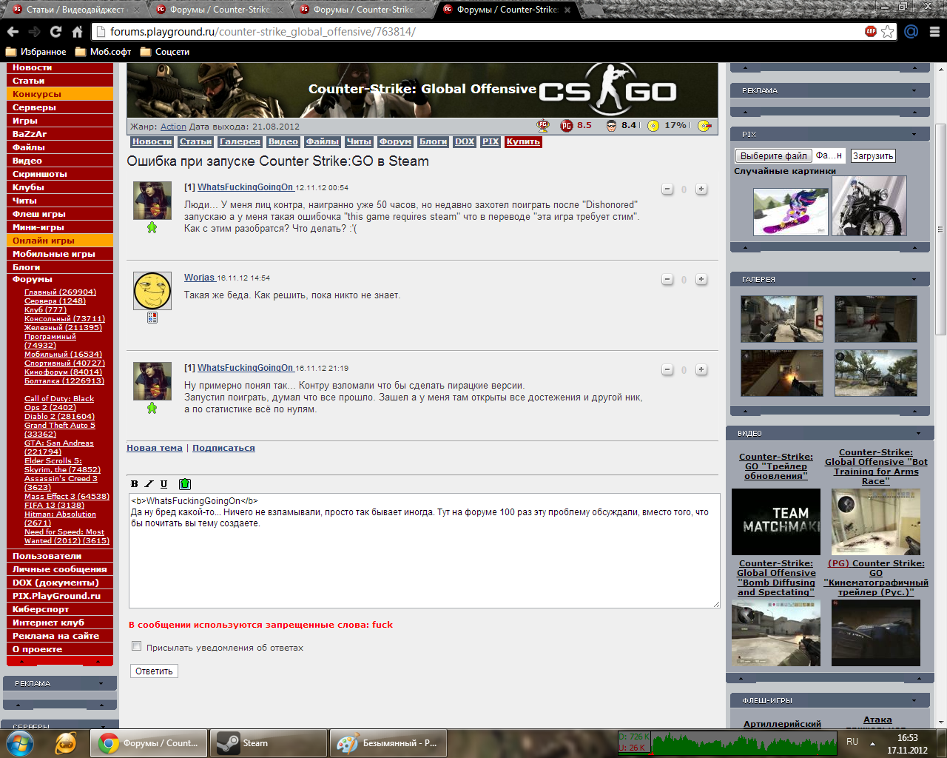Image resolution: width=947 pixels, height=758 pixels.
Task: Apply underline formatting in the reply editor
Action: pyautogui.click(x=164, y=484)
